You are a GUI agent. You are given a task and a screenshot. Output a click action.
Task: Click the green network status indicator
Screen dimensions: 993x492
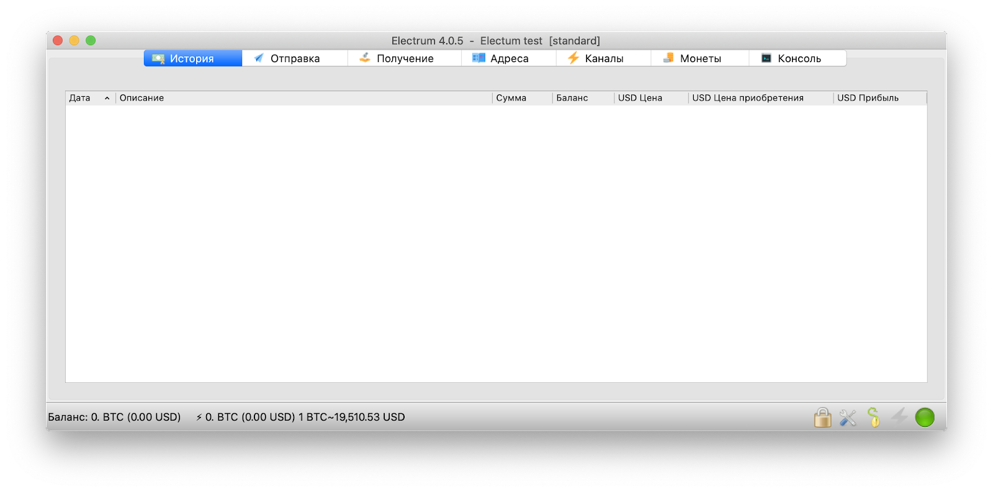point(924,418)
